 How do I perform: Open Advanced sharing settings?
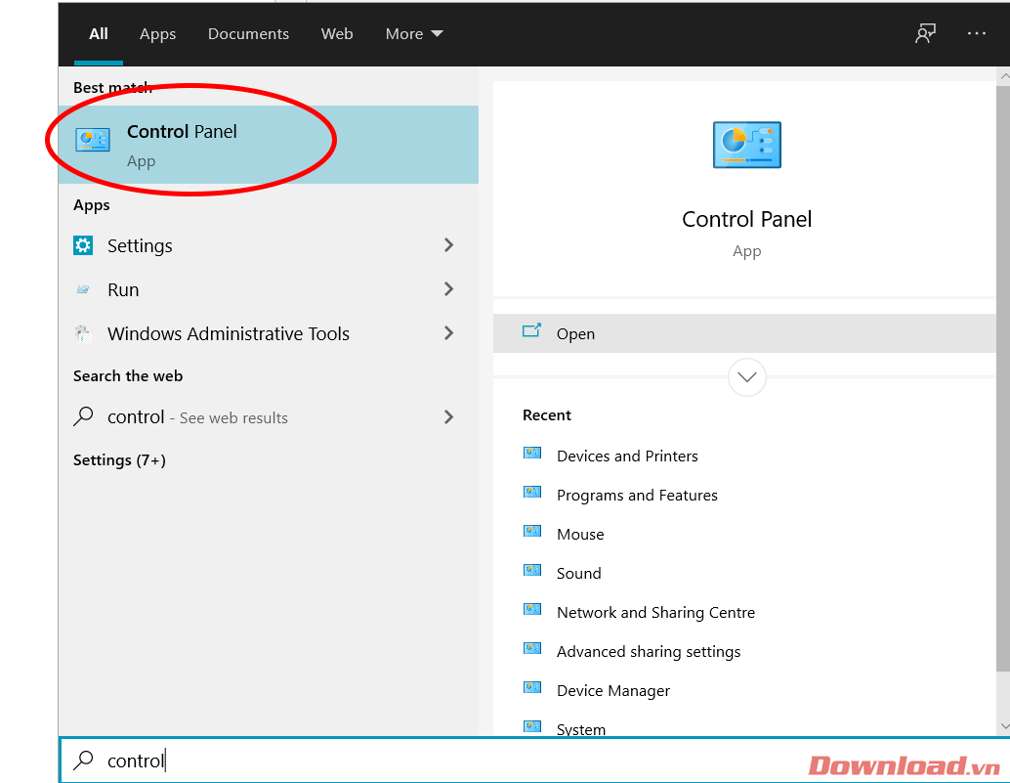[x=649, y=652]
